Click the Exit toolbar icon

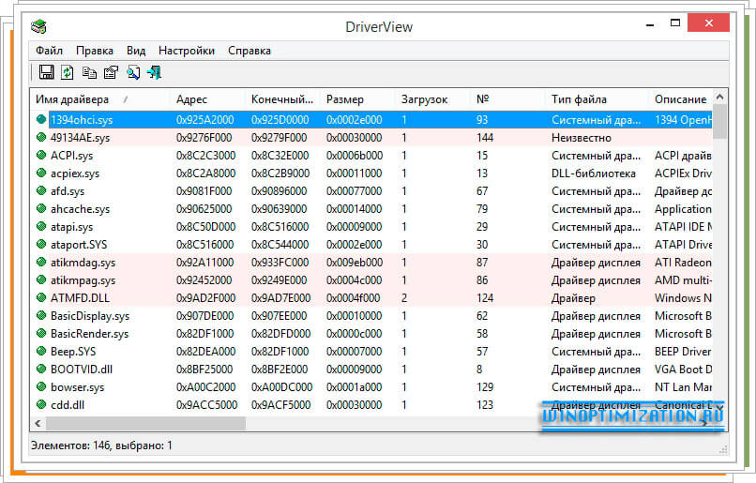click(x=154, y=72)
